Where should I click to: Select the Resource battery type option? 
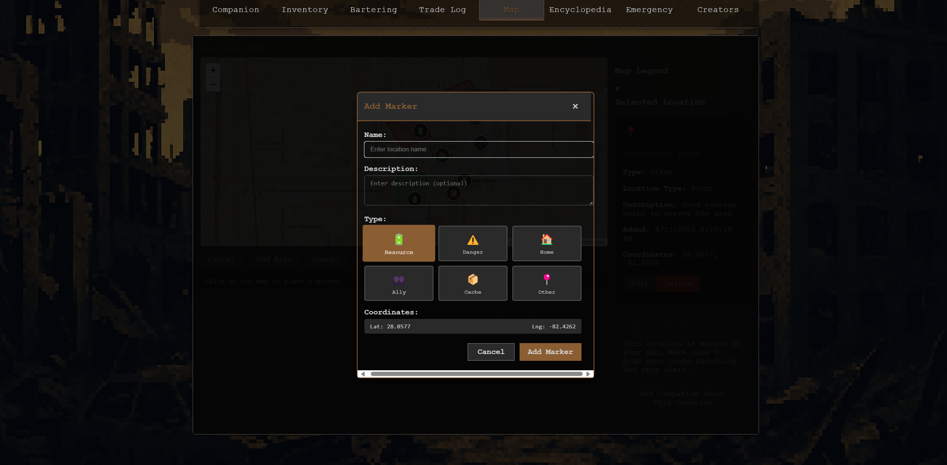coord(399,243)
